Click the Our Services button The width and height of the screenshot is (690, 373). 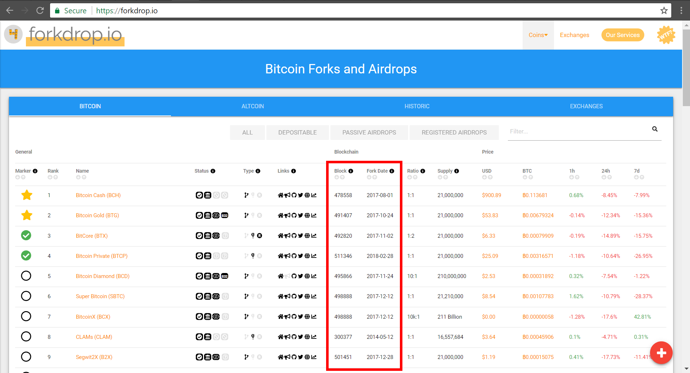[623, 35]
